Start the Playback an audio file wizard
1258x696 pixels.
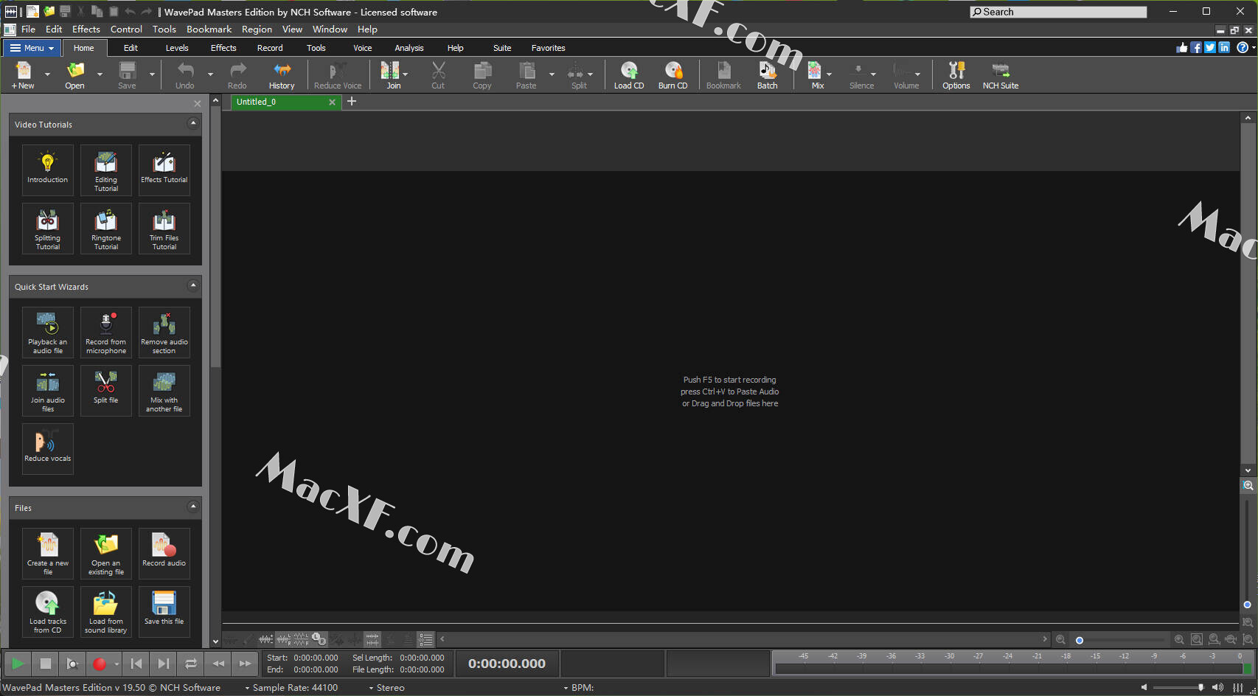[48, 332]
